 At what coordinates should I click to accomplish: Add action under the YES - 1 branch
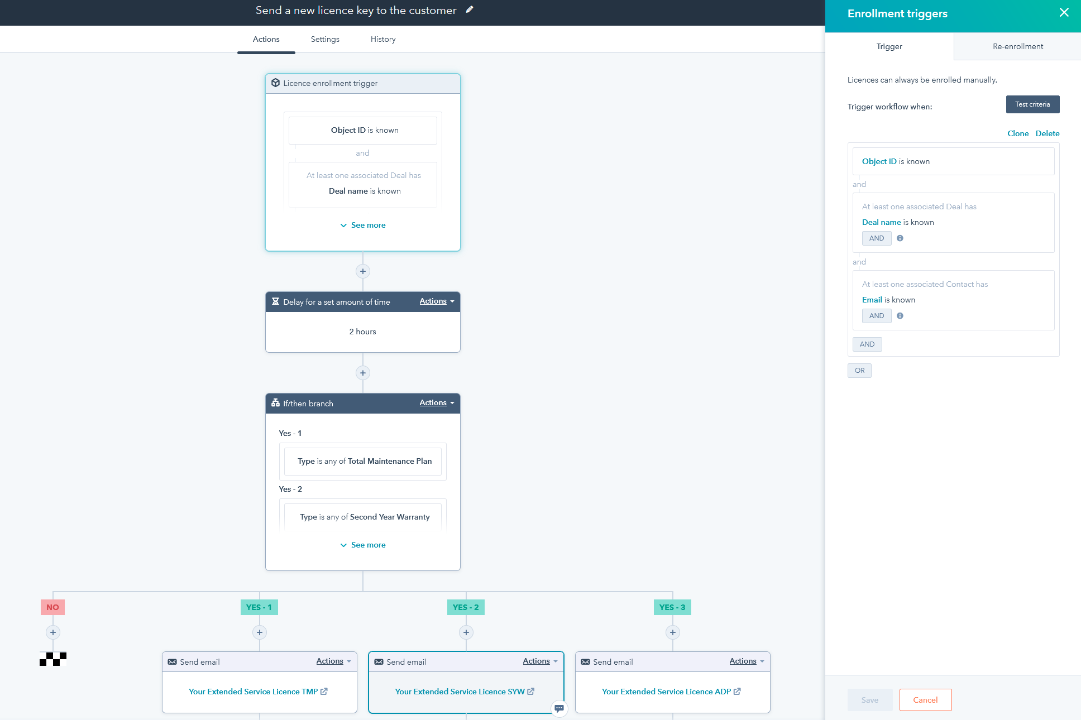[260, 632]
